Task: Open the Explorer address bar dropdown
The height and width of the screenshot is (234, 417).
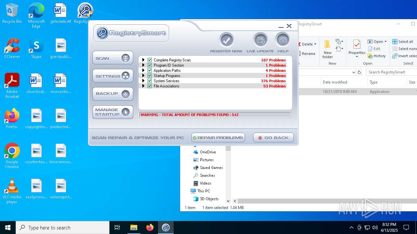Action: tap(353, 72)
